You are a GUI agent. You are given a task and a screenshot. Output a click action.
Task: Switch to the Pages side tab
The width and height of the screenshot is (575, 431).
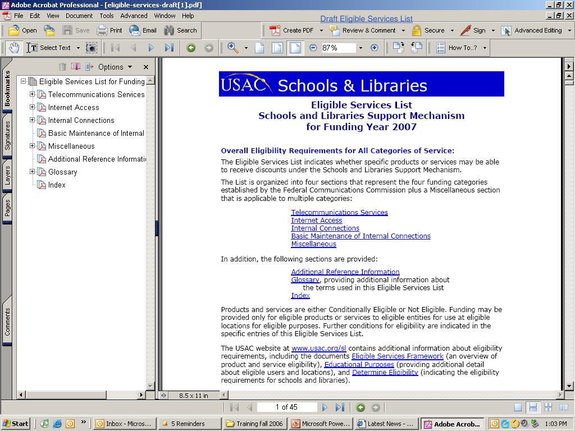tap(7, 208)
